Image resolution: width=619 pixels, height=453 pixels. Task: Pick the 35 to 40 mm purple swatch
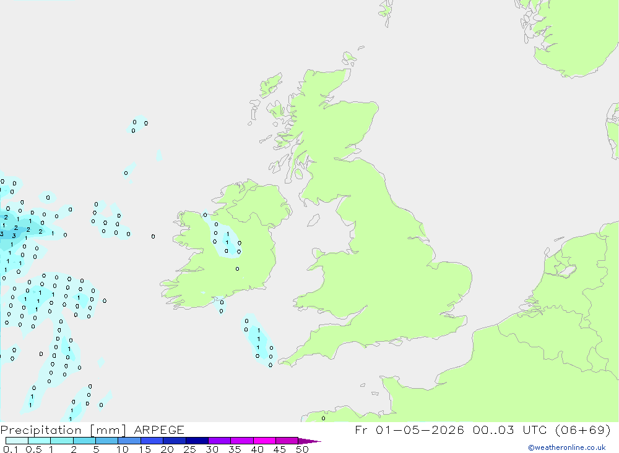[242, 441]
